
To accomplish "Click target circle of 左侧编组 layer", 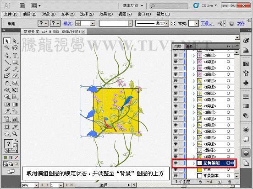I will click(x=228, y=163).
